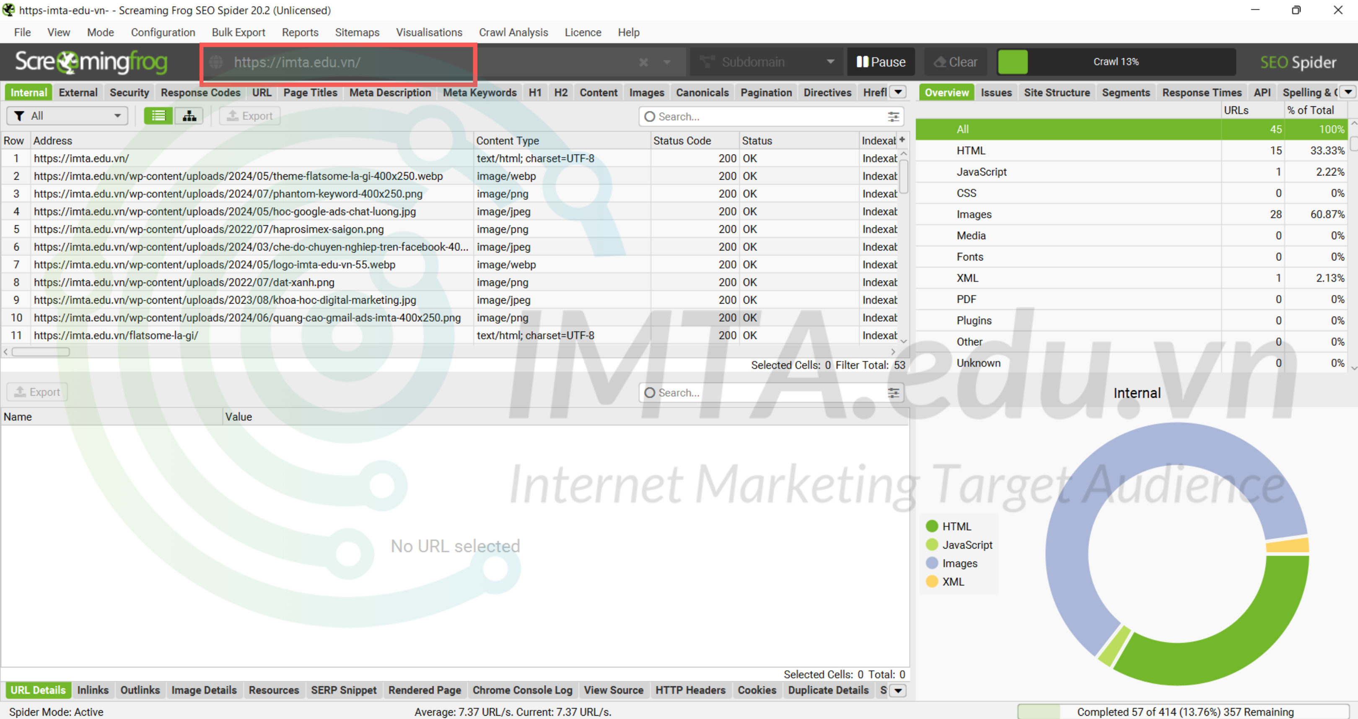Click the horizontal scrollbar thumb
The height and width of the screenshot is (719, 1358).
(41, 352)
